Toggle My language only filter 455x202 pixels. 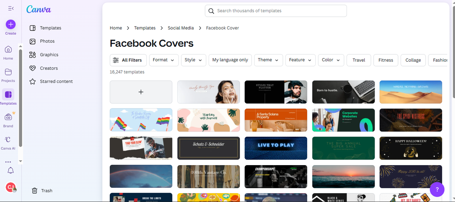coord(230,60)
